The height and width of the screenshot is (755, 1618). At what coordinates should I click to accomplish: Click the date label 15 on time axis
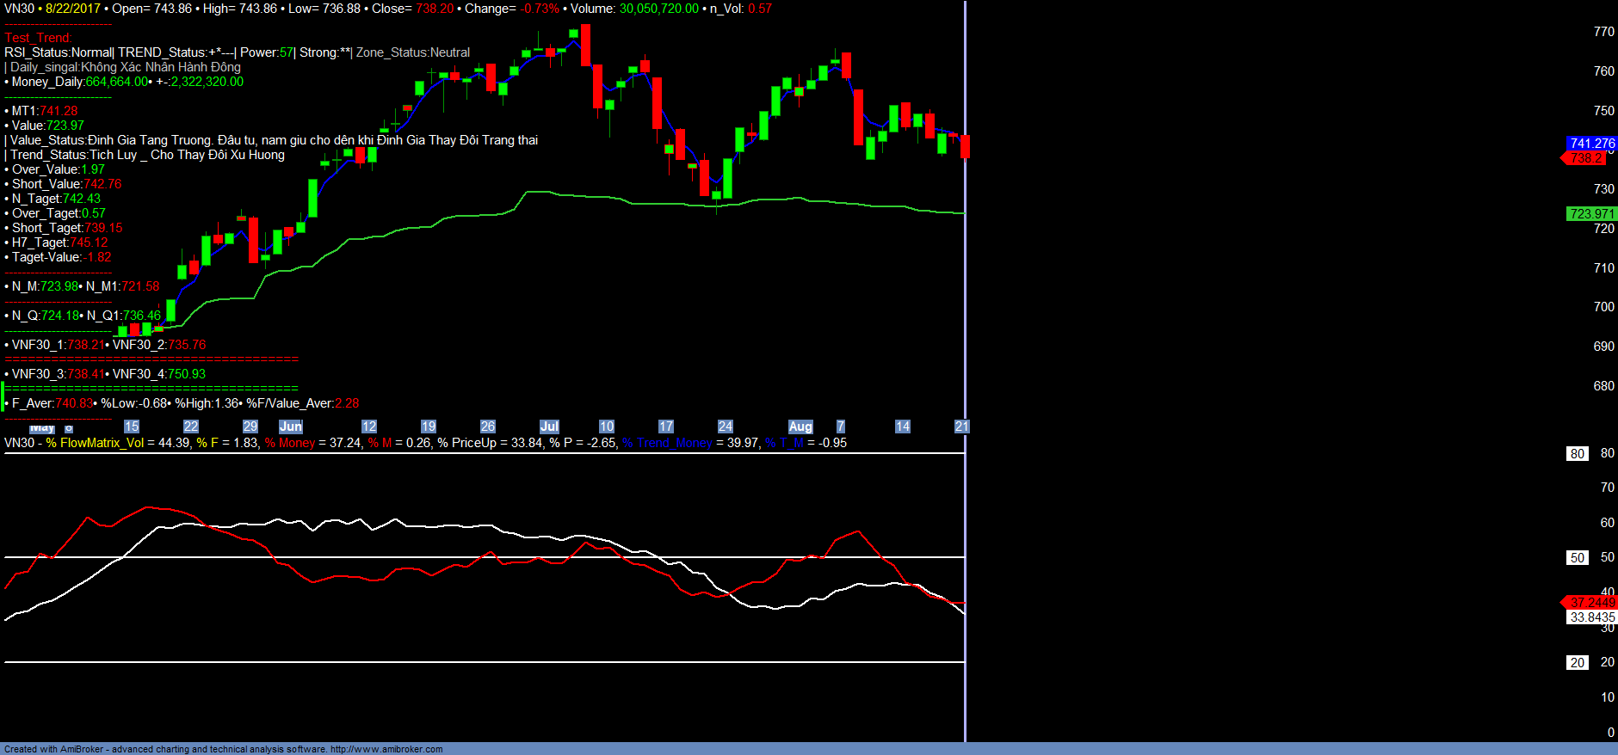coord(132,427)
